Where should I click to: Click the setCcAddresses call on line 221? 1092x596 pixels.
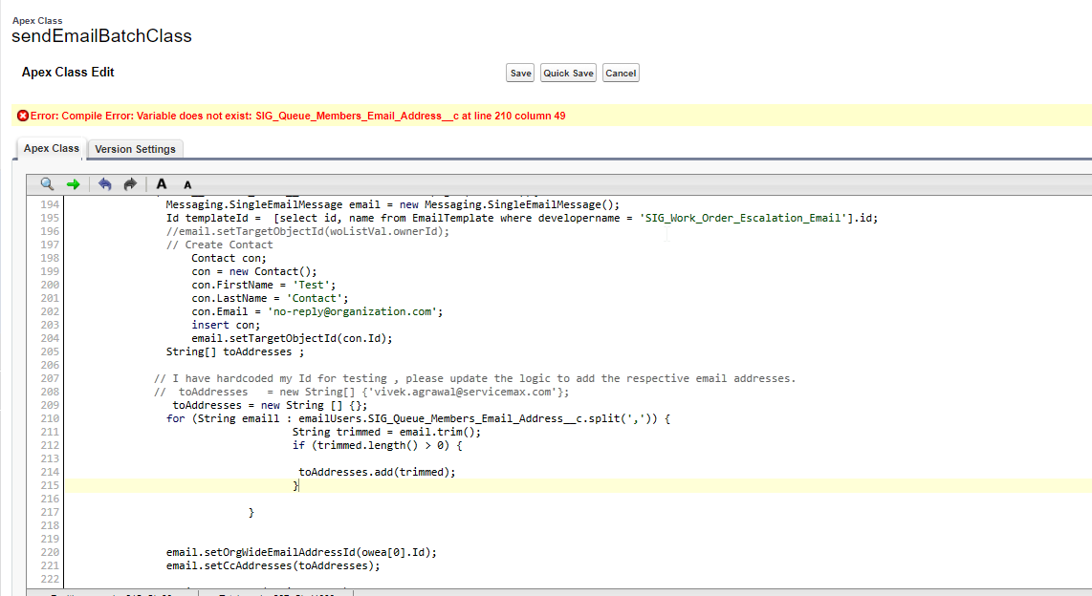[x=273, y=565]
